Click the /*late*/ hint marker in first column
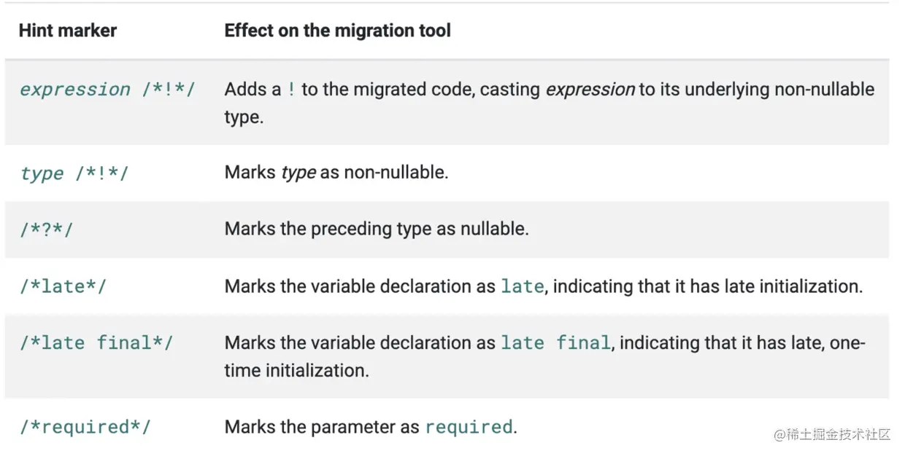Screen dimensions: 905x456 [x=63, y=286]
